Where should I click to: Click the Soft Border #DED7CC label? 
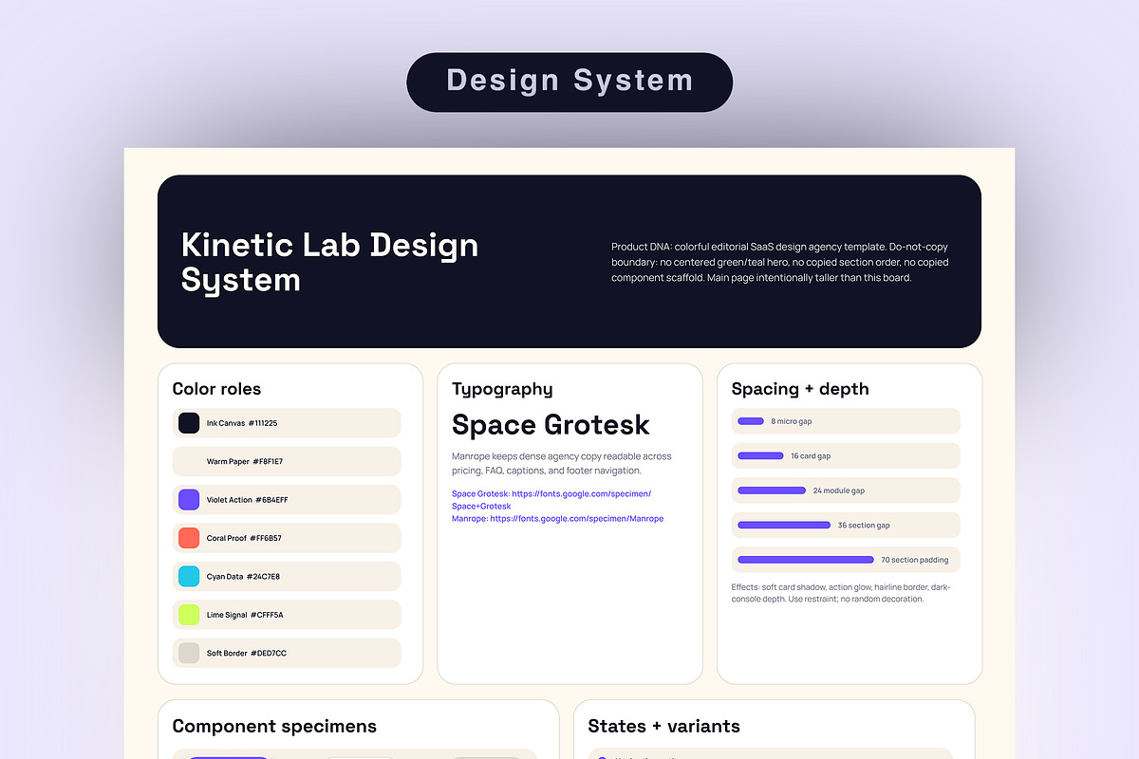pyautogui.click(x=247, y=654)
